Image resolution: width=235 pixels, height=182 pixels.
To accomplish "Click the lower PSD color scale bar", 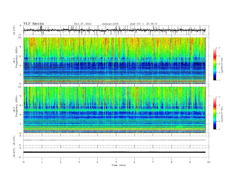I will pos(215,113).
